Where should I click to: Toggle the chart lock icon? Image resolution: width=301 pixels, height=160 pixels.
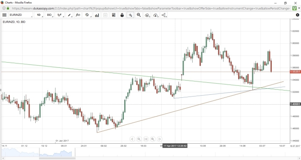(122, 15)
